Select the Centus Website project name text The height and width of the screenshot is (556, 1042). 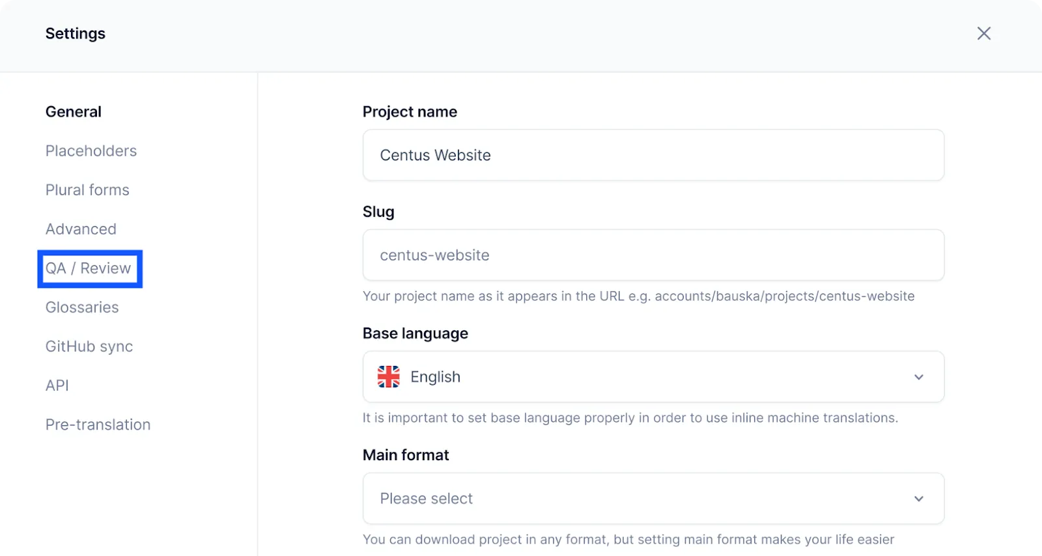436,155
